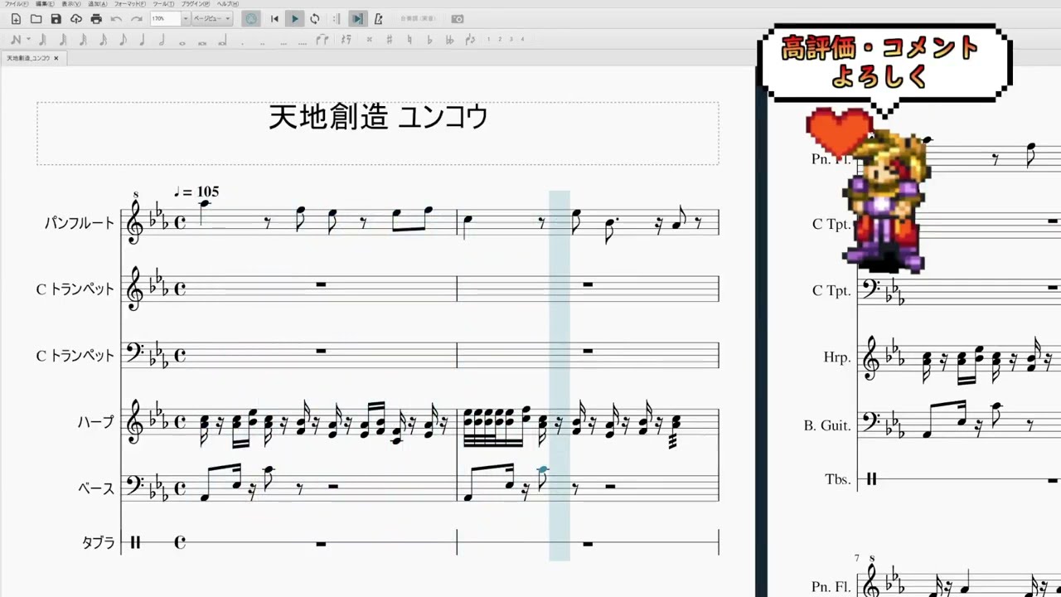Screen dimensions: 1061x597
Task: Print the score using the printer icon
Action: point(96,19)
